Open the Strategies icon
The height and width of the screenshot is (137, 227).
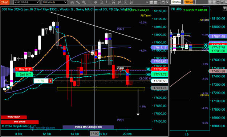tap(125, 2)
